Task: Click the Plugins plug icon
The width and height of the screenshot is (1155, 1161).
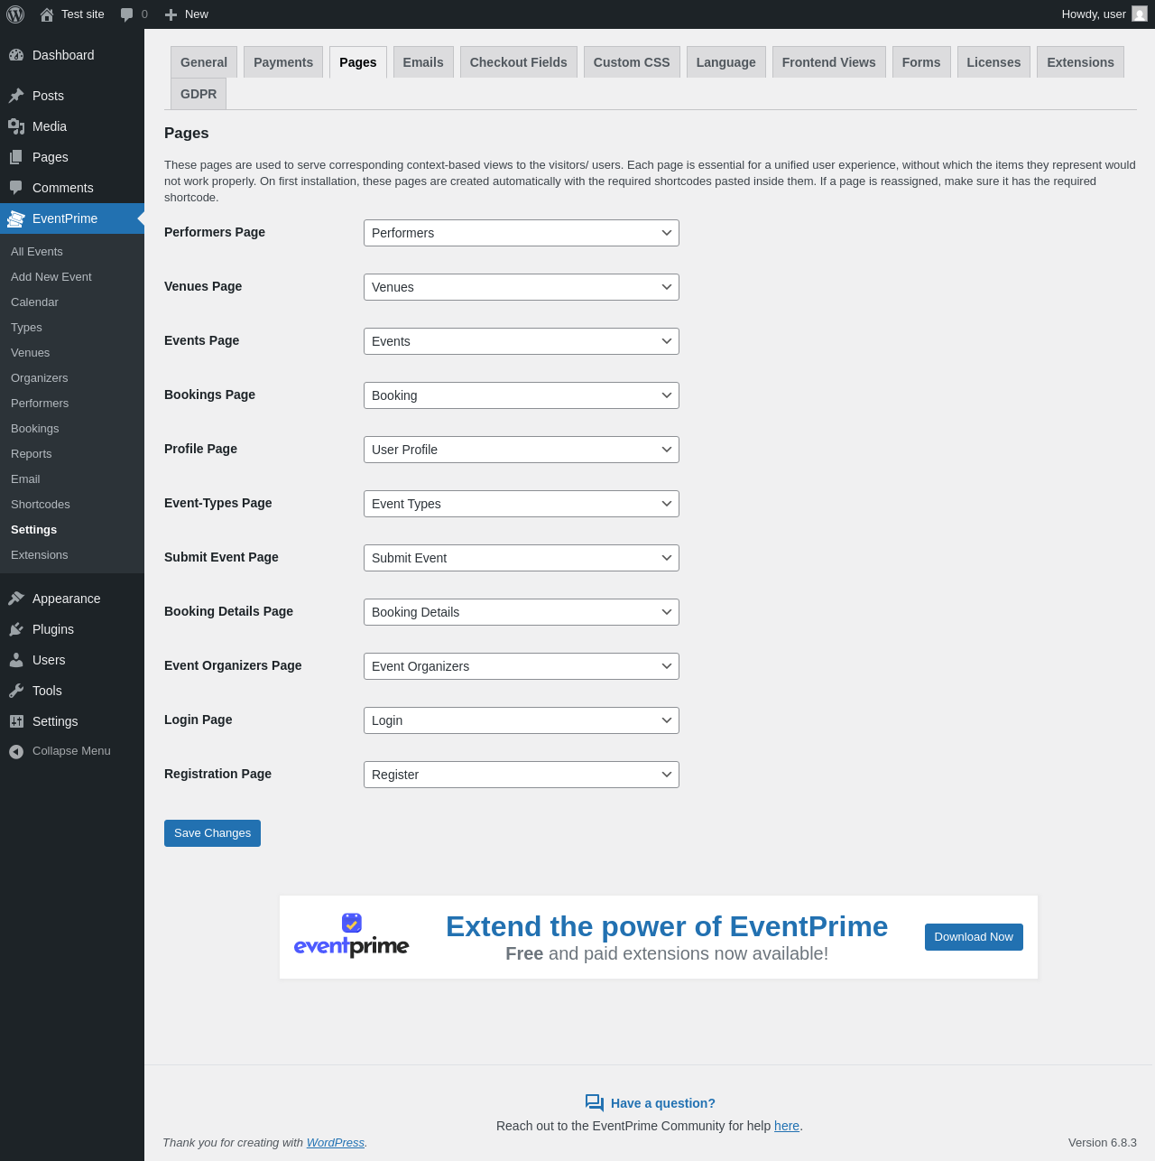Action: [16, 629]
